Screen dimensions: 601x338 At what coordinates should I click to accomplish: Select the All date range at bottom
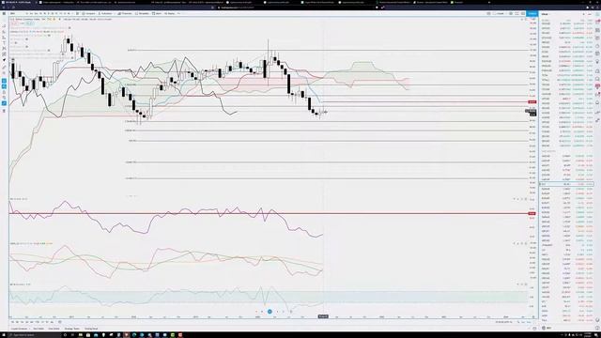[52, 322]
